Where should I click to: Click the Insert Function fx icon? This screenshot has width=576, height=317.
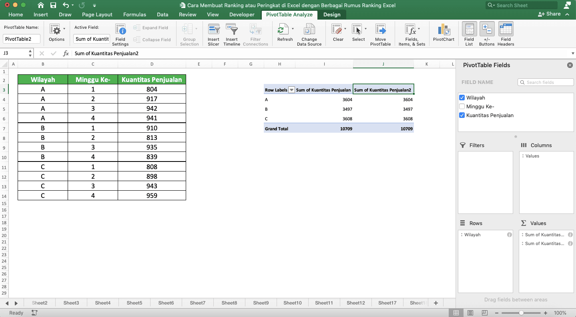[66, 53]
